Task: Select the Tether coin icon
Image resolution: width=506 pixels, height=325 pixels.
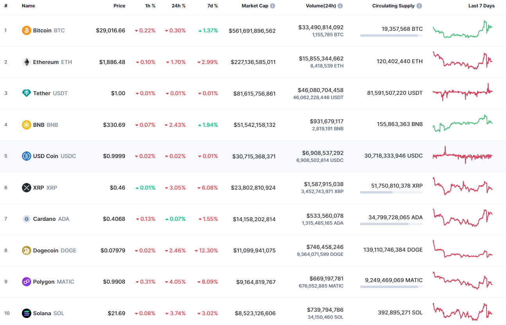Action: click(x=26, y=93)
